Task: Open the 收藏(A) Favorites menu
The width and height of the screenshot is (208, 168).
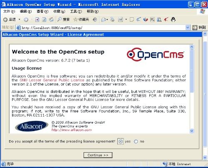Action: (59, 11)
